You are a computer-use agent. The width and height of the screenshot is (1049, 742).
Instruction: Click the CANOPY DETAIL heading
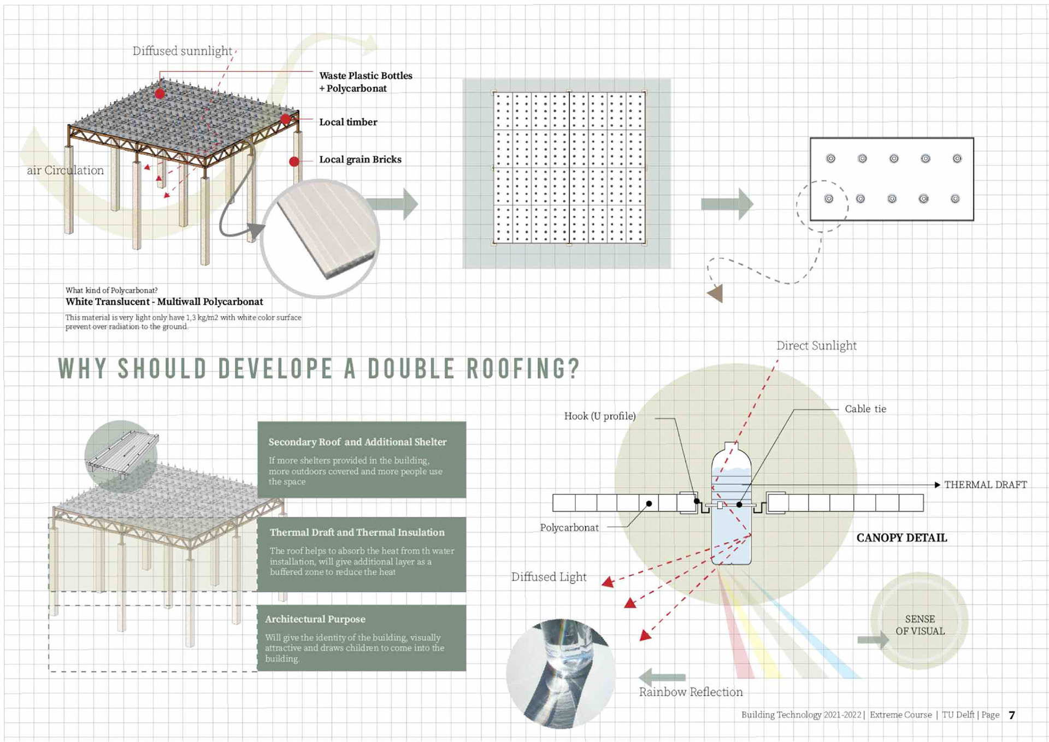pos(901,538)
